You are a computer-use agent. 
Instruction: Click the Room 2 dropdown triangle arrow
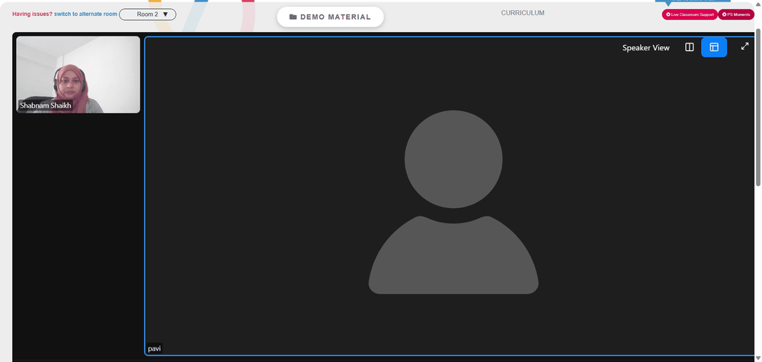165,14
